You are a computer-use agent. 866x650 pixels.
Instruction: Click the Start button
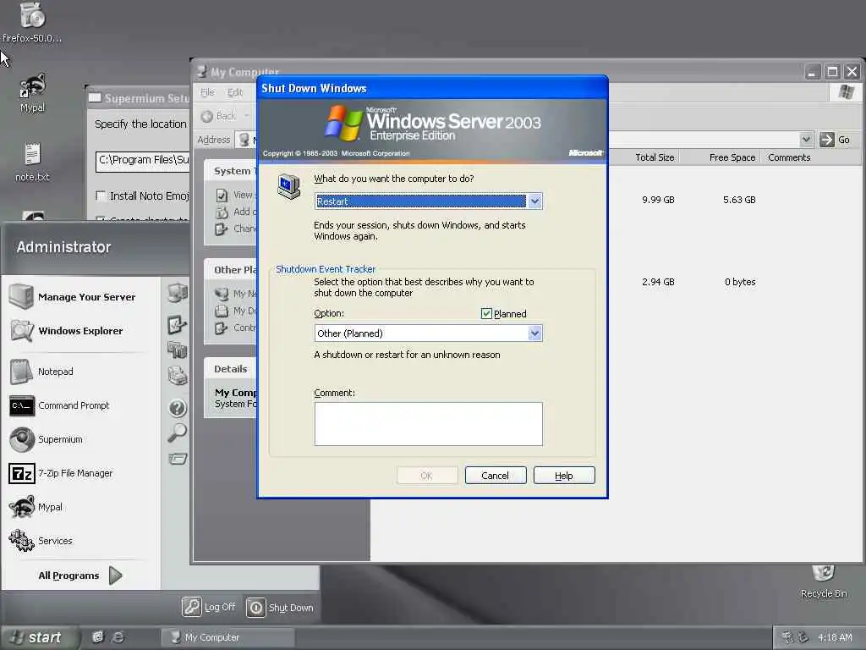[39, 637]
